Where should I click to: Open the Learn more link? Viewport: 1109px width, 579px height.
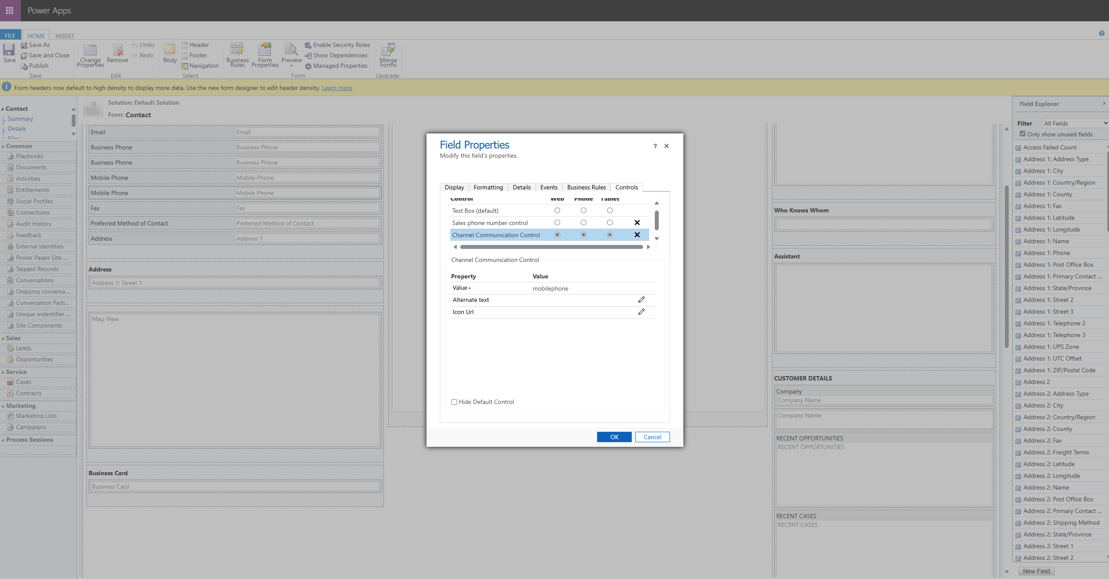[x=337, y=88]
